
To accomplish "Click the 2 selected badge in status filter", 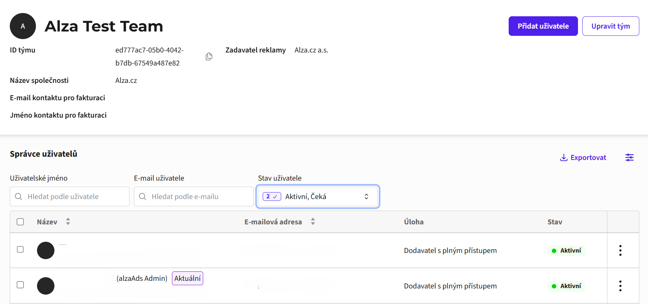I will tap(272, 197).
